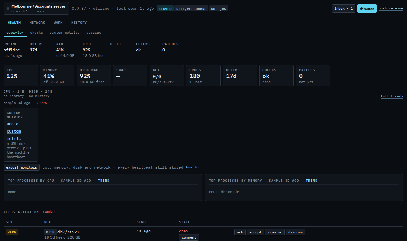This screenshot has height=241, width=407.
Task: Click the add a custom metric link
Action: click(14, 131)
